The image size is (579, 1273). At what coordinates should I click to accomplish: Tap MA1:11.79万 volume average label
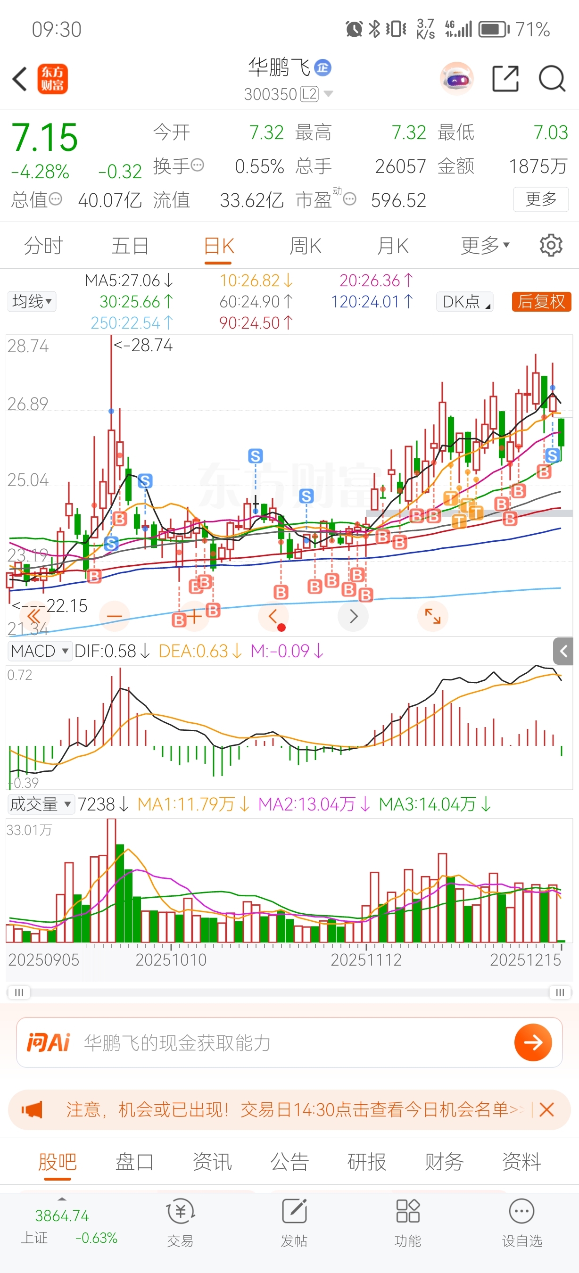pos(194,804)
